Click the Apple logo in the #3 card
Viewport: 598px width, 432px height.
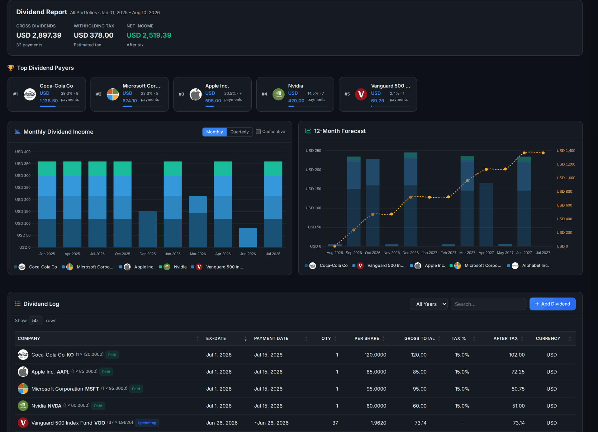coord(196,94)
